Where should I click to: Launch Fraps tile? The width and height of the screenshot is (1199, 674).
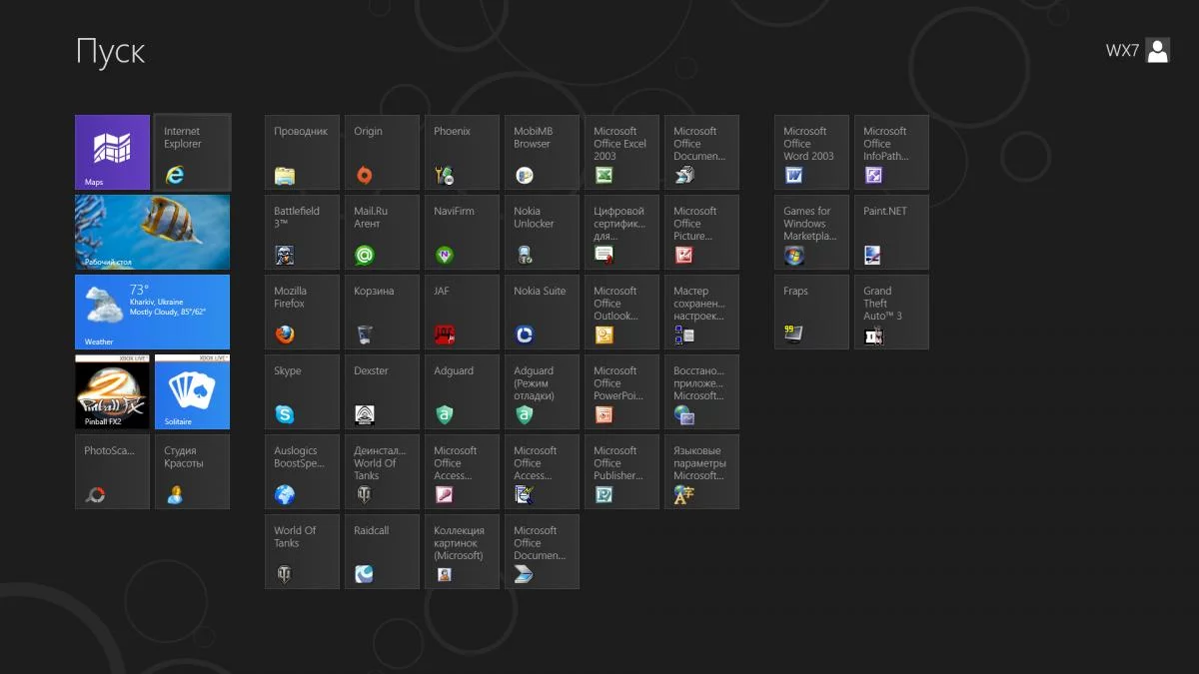coord(811,312)
